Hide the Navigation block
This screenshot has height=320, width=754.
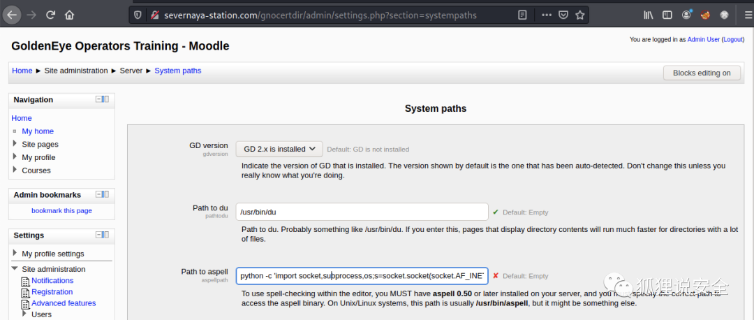(x=99, y=99)
